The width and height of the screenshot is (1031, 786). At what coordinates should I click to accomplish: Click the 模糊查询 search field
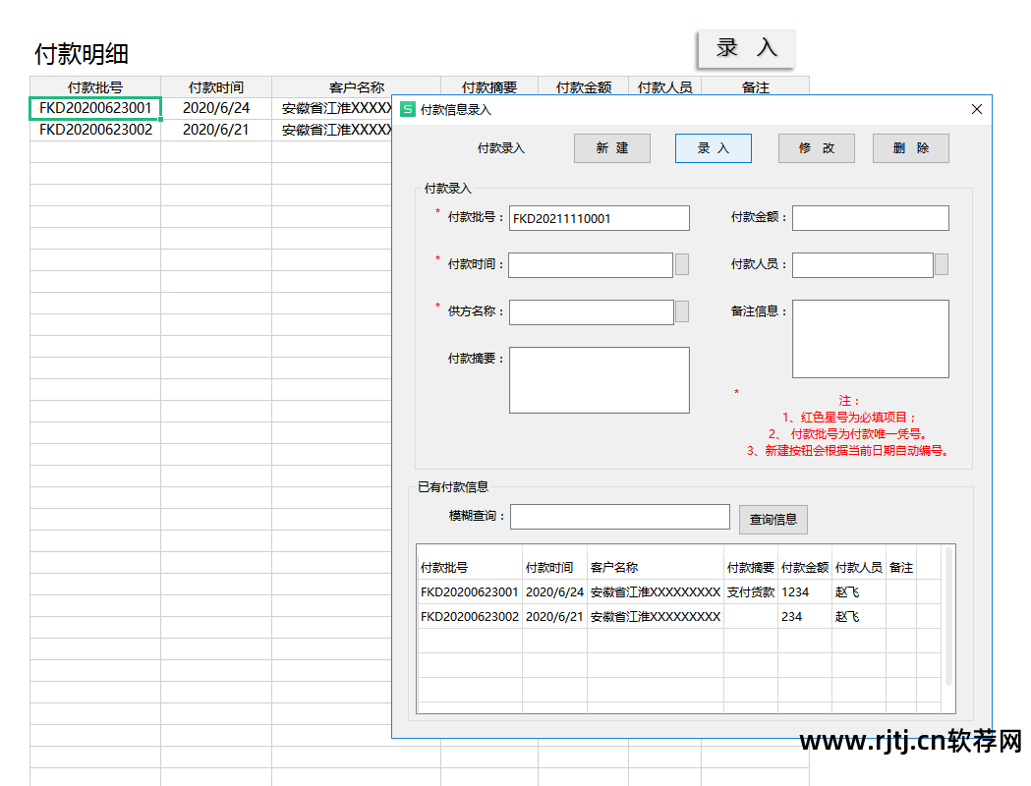tap(620, 517)
